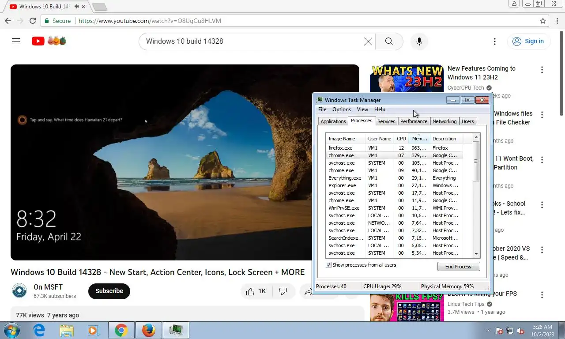Reload the YouTube page
This screenshot has height=339, width=565.
click(33, 21)
